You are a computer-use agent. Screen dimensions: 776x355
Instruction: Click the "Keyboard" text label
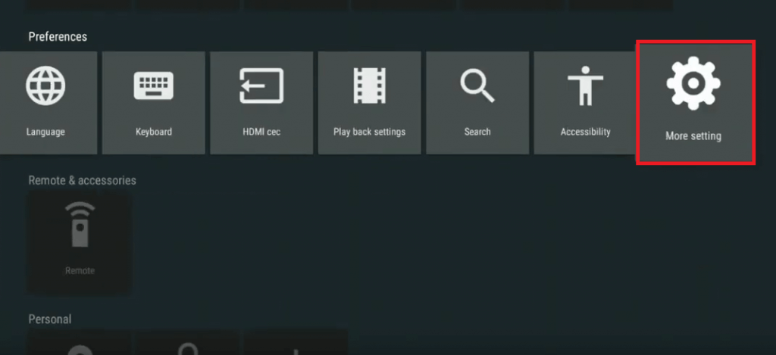pyautogui.click(x=154, y=132)
